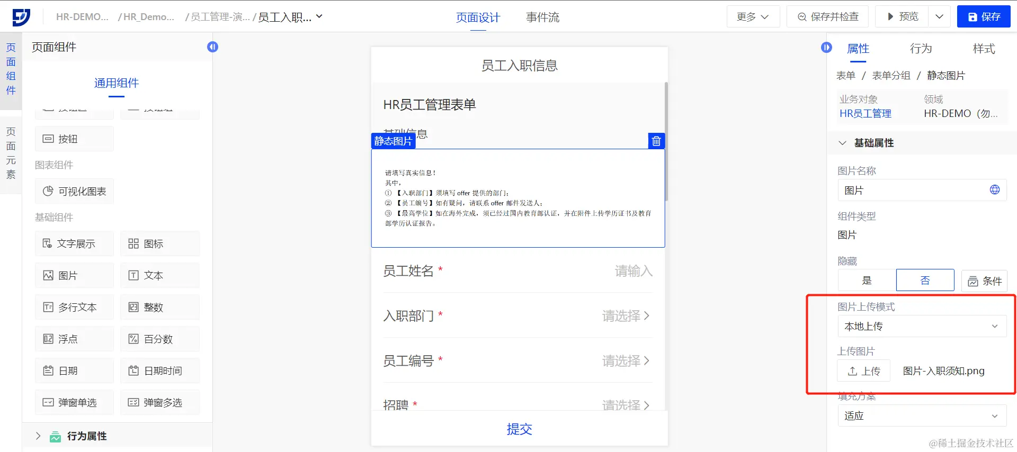
Task: Open the 员工编号 selector
Action: pyautogui.click(x=518, y=361)
